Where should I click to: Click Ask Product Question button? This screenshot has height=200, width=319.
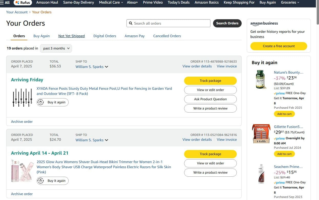[x=210, y=99]
